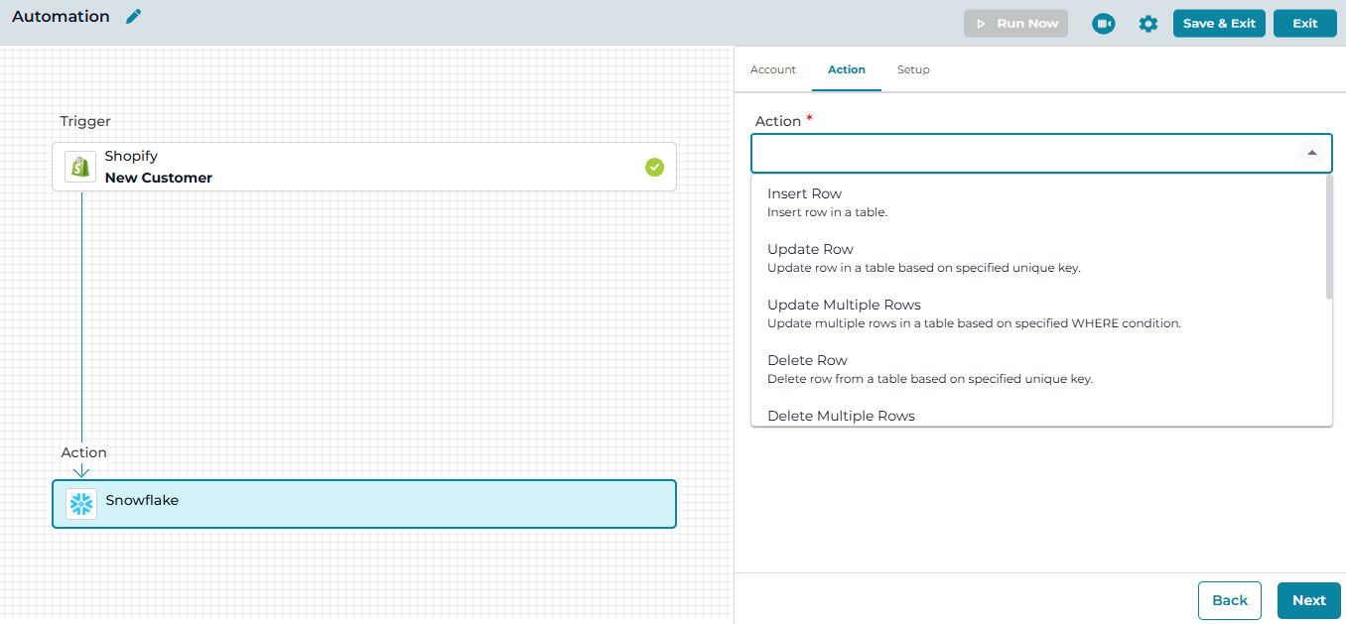1346x624 pixels.
Task: Click the dropdown list scrollbar
Action: 1329,238
